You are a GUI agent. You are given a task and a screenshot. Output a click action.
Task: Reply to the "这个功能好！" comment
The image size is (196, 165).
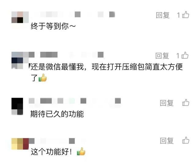coord(167,141)
